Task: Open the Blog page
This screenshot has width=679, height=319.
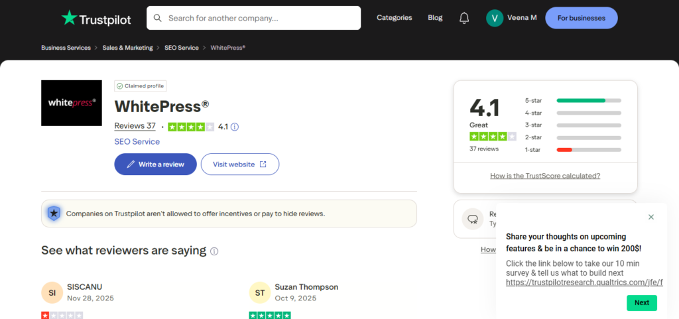Action: [435, 18]
